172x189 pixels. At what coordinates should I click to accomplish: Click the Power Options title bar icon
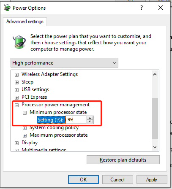coord(7,8)
